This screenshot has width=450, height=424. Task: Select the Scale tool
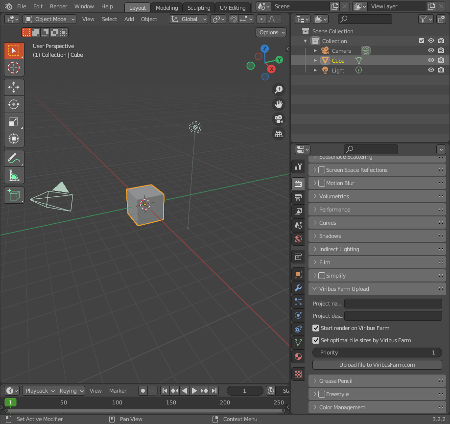pyautogui.click(x=14, y=121)
